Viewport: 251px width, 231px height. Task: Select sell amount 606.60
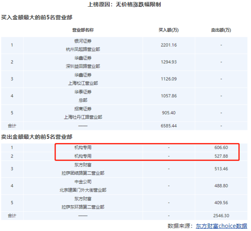click(x=221, y=148)
